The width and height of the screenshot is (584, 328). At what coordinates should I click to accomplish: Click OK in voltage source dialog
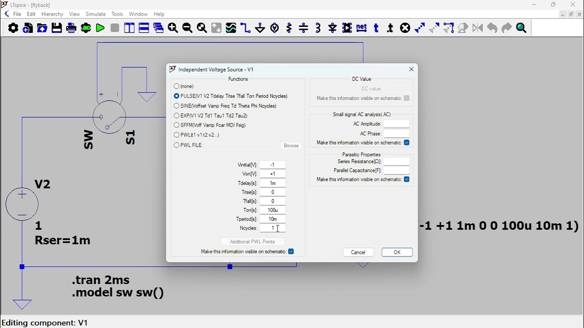coord(397,252)
